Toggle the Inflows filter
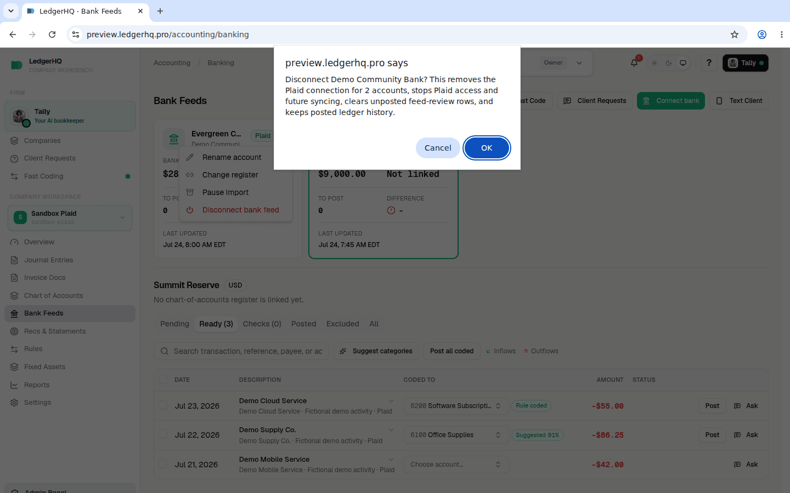 (501, 351)
